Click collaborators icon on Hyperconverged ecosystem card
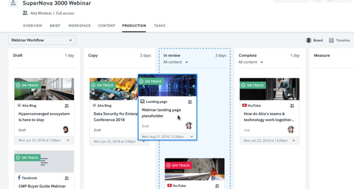The width and height of the screenshot is (354, 189). tap(67, 106)
